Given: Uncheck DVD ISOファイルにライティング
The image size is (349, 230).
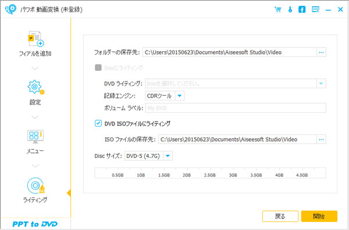Looking at the screenshot, I should click(x=98, y=123).
